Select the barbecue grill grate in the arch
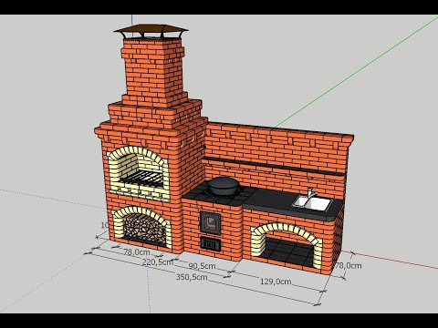 click(141, 179)
